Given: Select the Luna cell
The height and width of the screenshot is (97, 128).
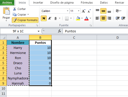Looking at the screenshot, I should (18, 73).
